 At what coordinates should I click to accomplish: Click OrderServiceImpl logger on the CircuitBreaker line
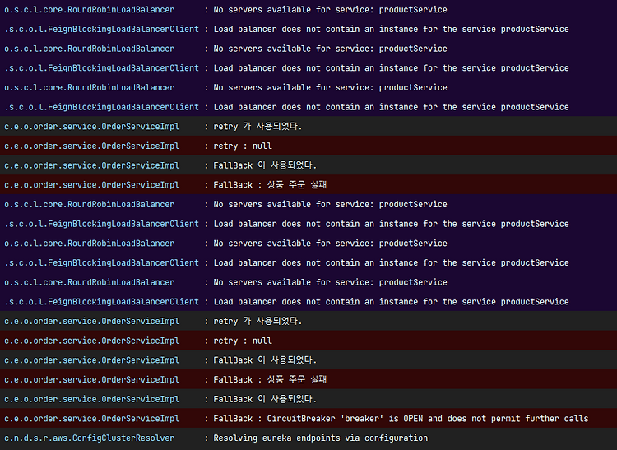[x=91, y=419]
